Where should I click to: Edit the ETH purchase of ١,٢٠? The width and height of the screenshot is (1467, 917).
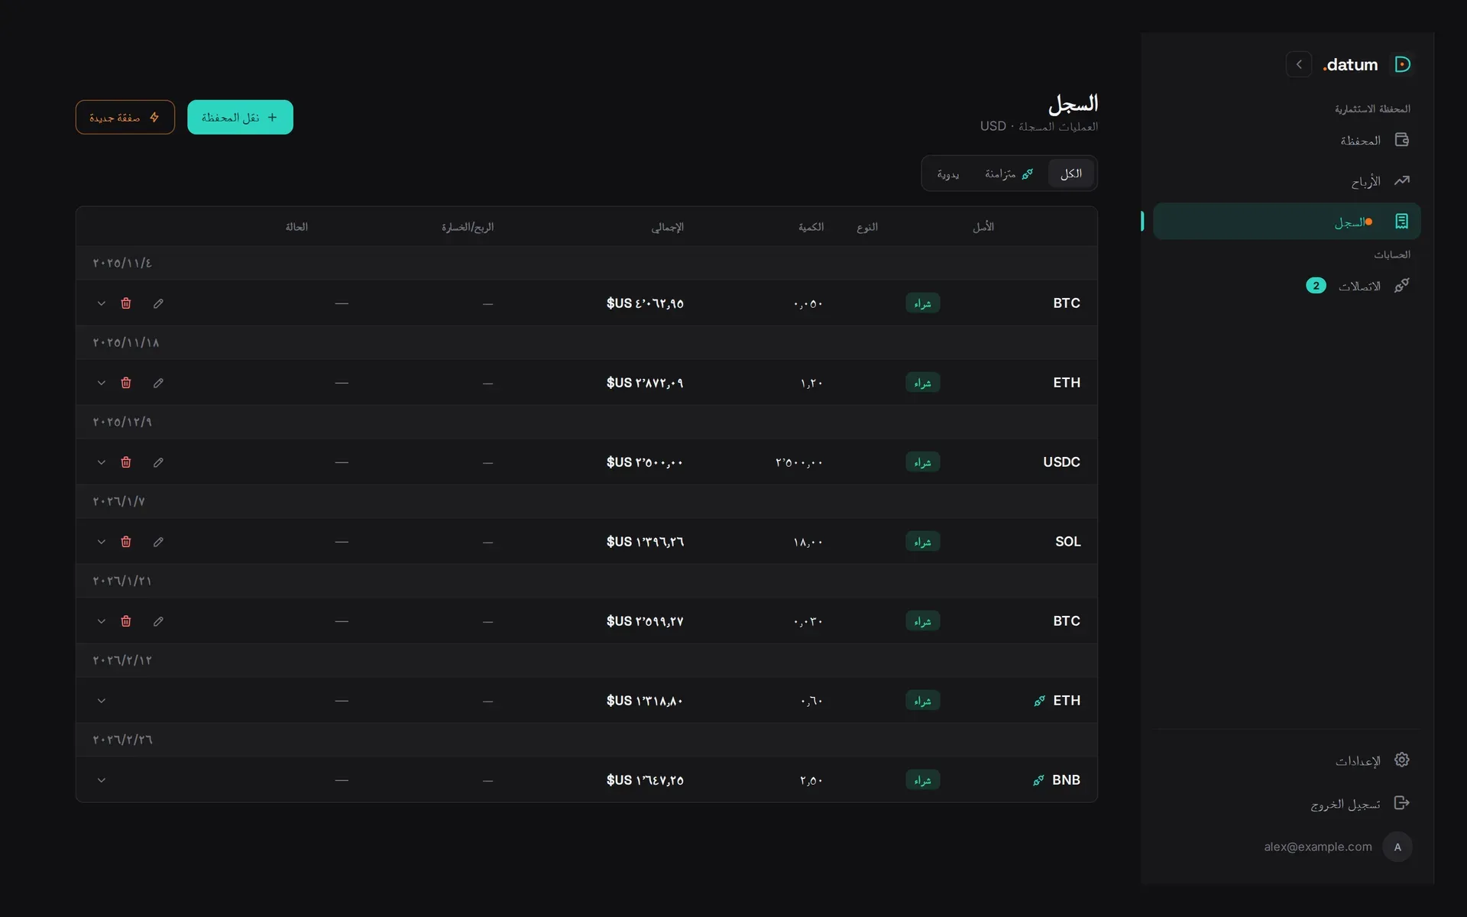[158, 383]
